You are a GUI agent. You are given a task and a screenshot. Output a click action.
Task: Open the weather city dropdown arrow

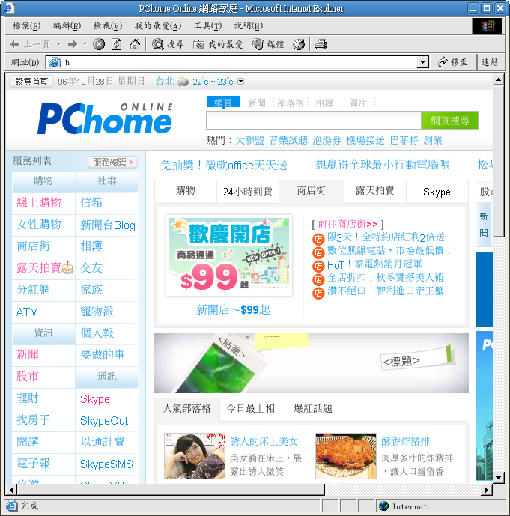tap(240, 82)
